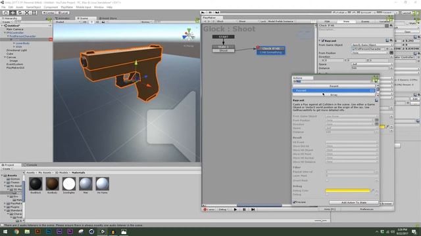Open Raycast action help icon in State tab

point(387,41)
